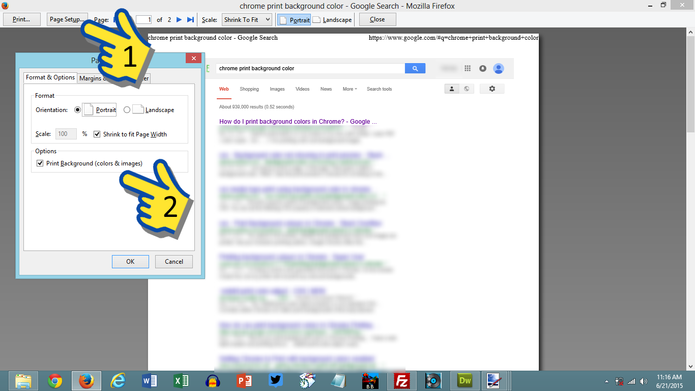
Task: Open Google Chrome from the taskbar
Action: tap(55, 380)
